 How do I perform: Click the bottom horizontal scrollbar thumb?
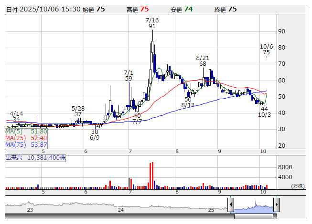coord(253,216)
